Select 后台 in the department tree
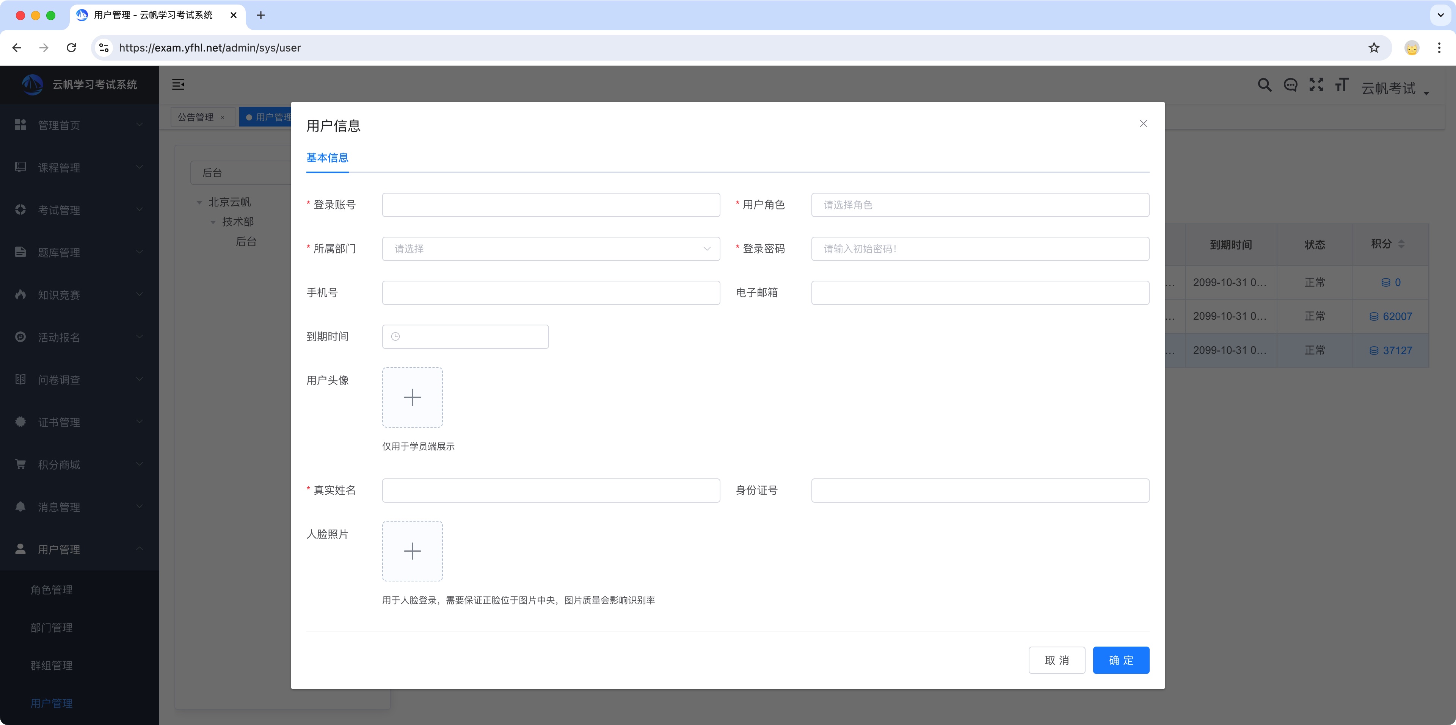The image size is (1456, 725). click(246, 242)
